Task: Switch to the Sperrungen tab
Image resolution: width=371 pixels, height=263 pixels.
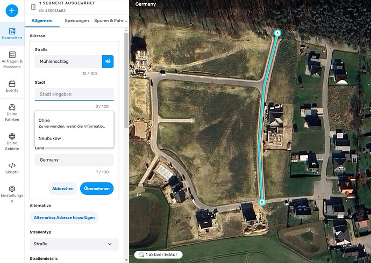Action: pos(77,21)
